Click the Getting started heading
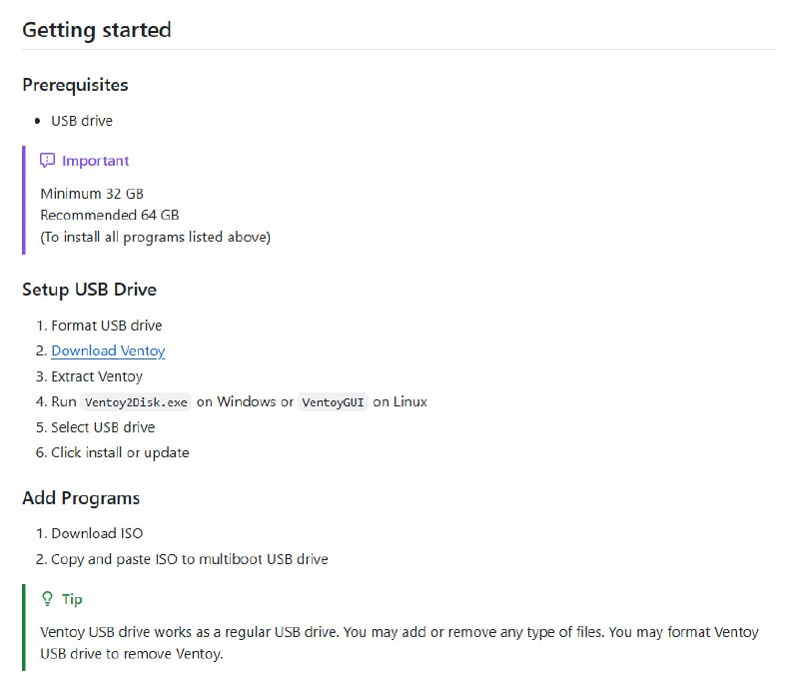The image size is (799, 674). (97, 30)
